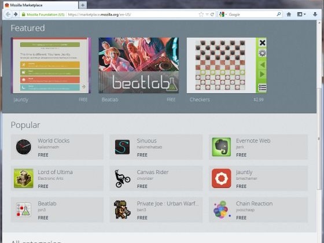Open the Firefox home page icon
Image resolution: width=324 pixels, height=243 pixels.
[x=289, y=14]
